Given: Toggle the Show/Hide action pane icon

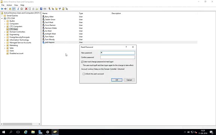Looking at the screenshot, I should click(45, 9).
